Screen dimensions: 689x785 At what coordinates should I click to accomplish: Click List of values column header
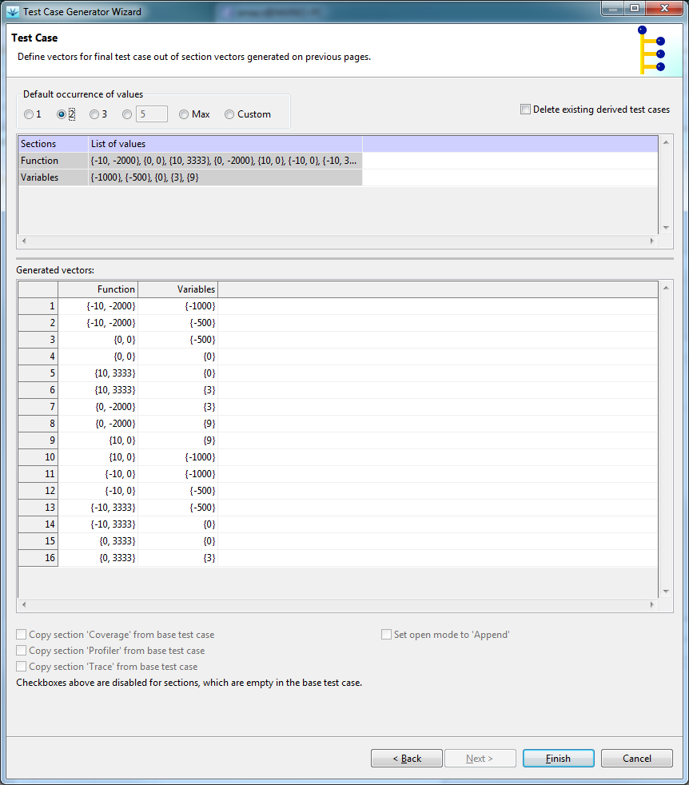point(224,144)
